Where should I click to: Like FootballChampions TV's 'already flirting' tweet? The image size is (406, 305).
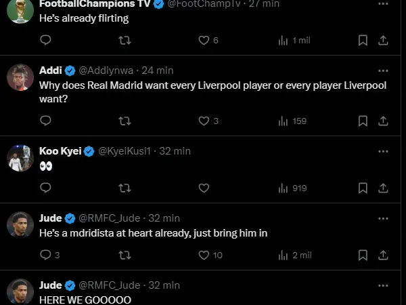204,40
